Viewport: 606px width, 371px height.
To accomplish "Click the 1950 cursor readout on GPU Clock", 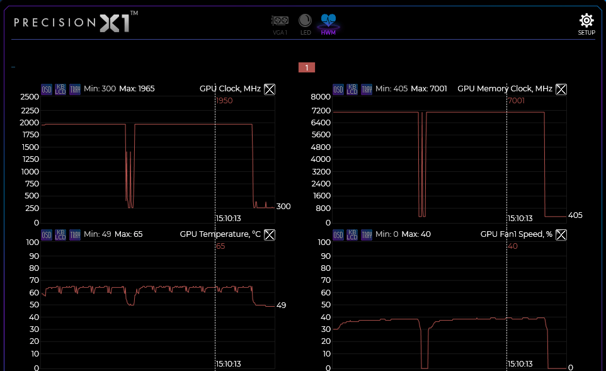I will click(224, 101).
